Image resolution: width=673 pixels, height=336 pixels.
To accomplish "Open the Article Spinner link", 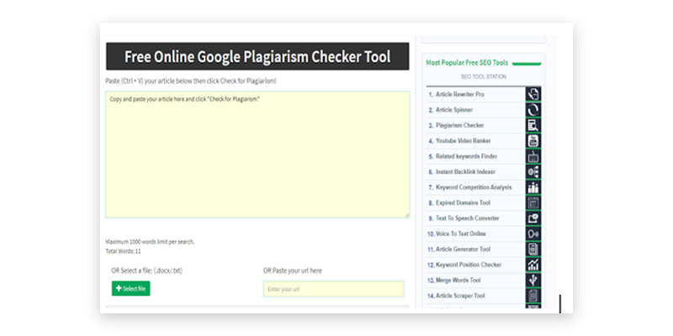I will click(454, 110).
